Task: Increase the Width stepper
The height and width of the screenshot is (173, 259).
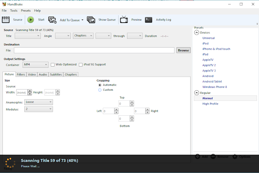Action: [30, 91]
